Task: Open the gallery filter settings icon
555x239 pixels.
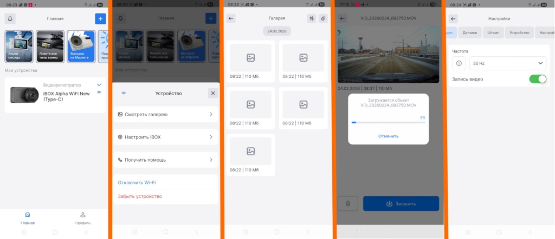Action: [x=312, y=18]
